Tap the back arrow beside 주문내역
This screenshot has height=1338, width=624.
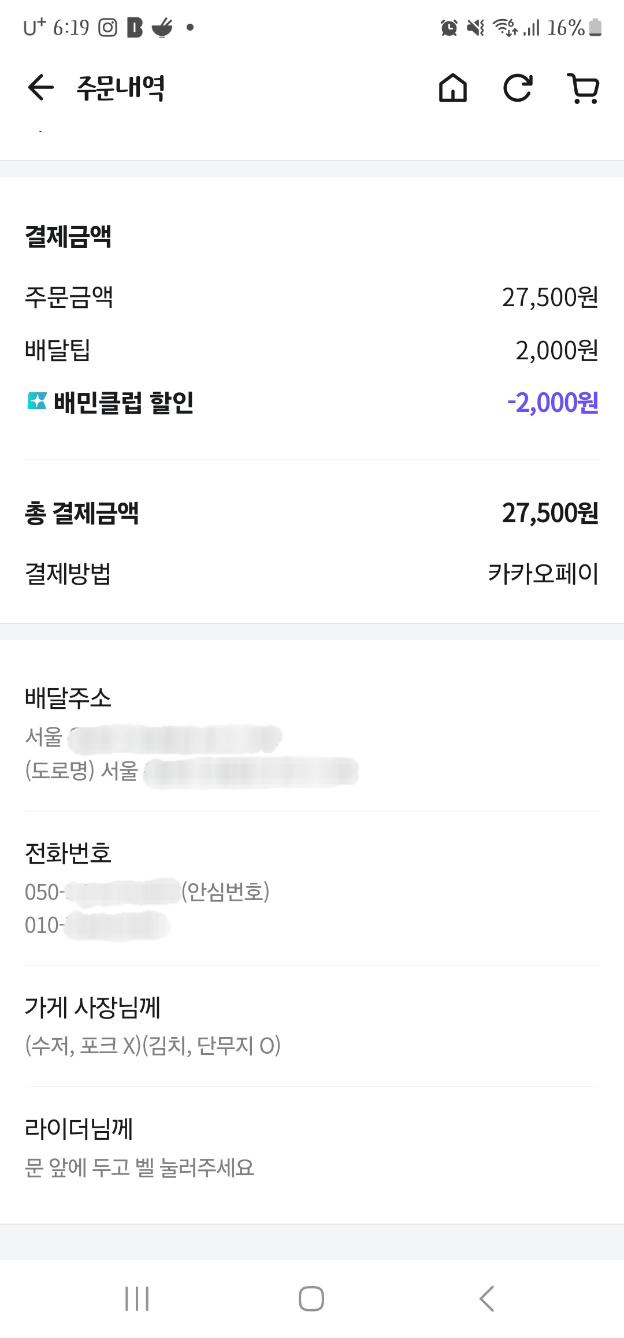(x=40, y=88)
